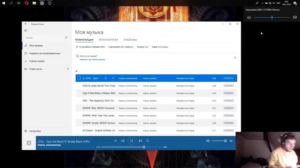Screen dimensions: 300x168
Task: Mute system audio in volume flyout
Action: click(249, 17)
